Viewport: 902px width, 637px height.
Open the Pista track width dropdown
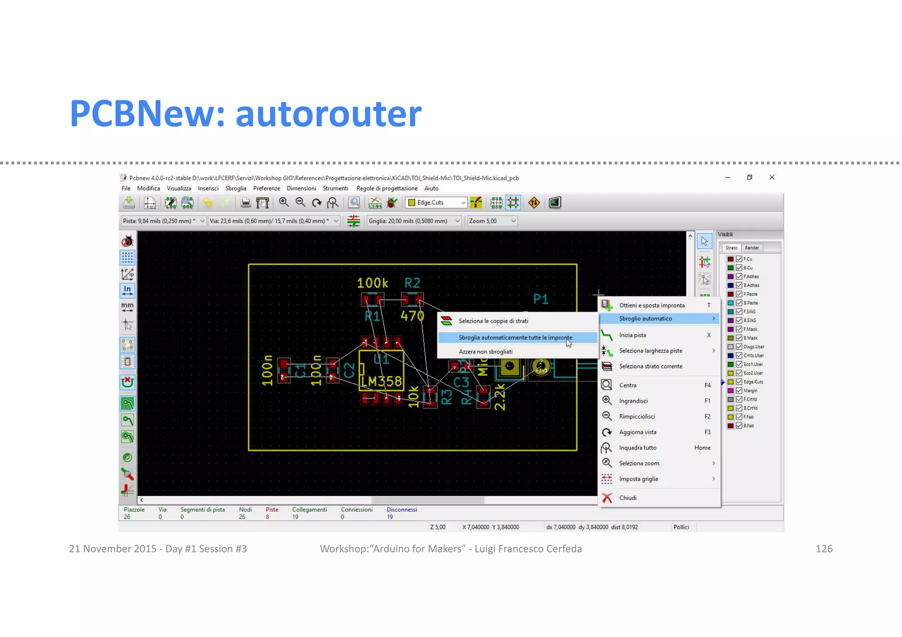[163, 221]
